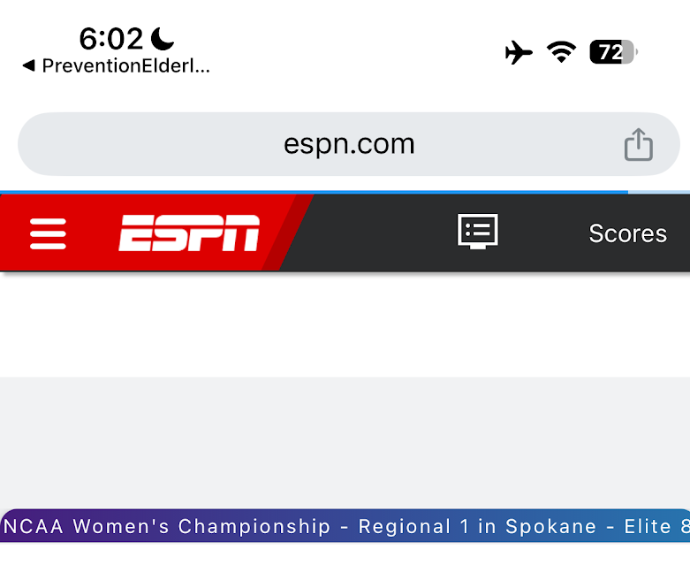Image resolution: width=690 pixels, height=580 pixels.
Task: Tap the airplane mode status icon
Action: coord(519,53)
